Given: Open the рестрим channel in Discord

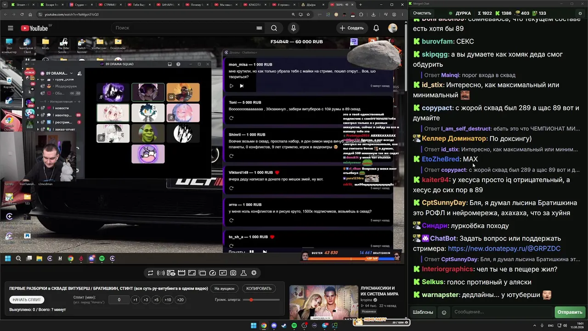Looking at the screenshot, I should click(61, 122).
